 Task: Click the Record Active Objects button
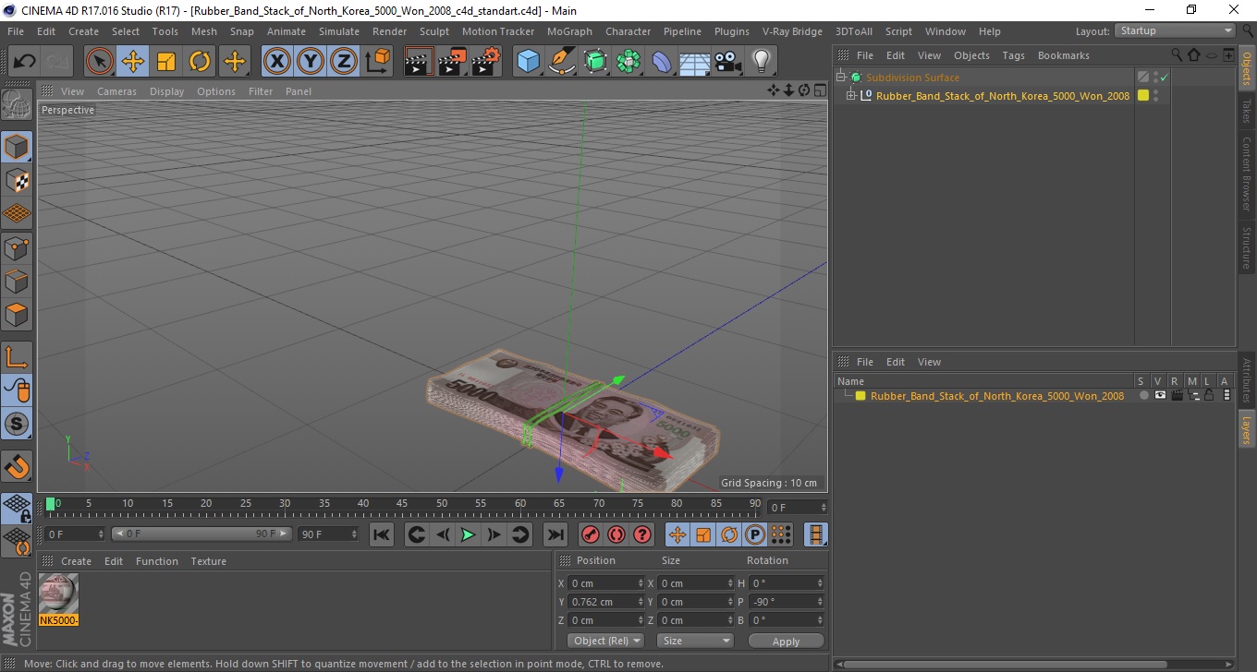pyautogui.click(x=590, y=534)
